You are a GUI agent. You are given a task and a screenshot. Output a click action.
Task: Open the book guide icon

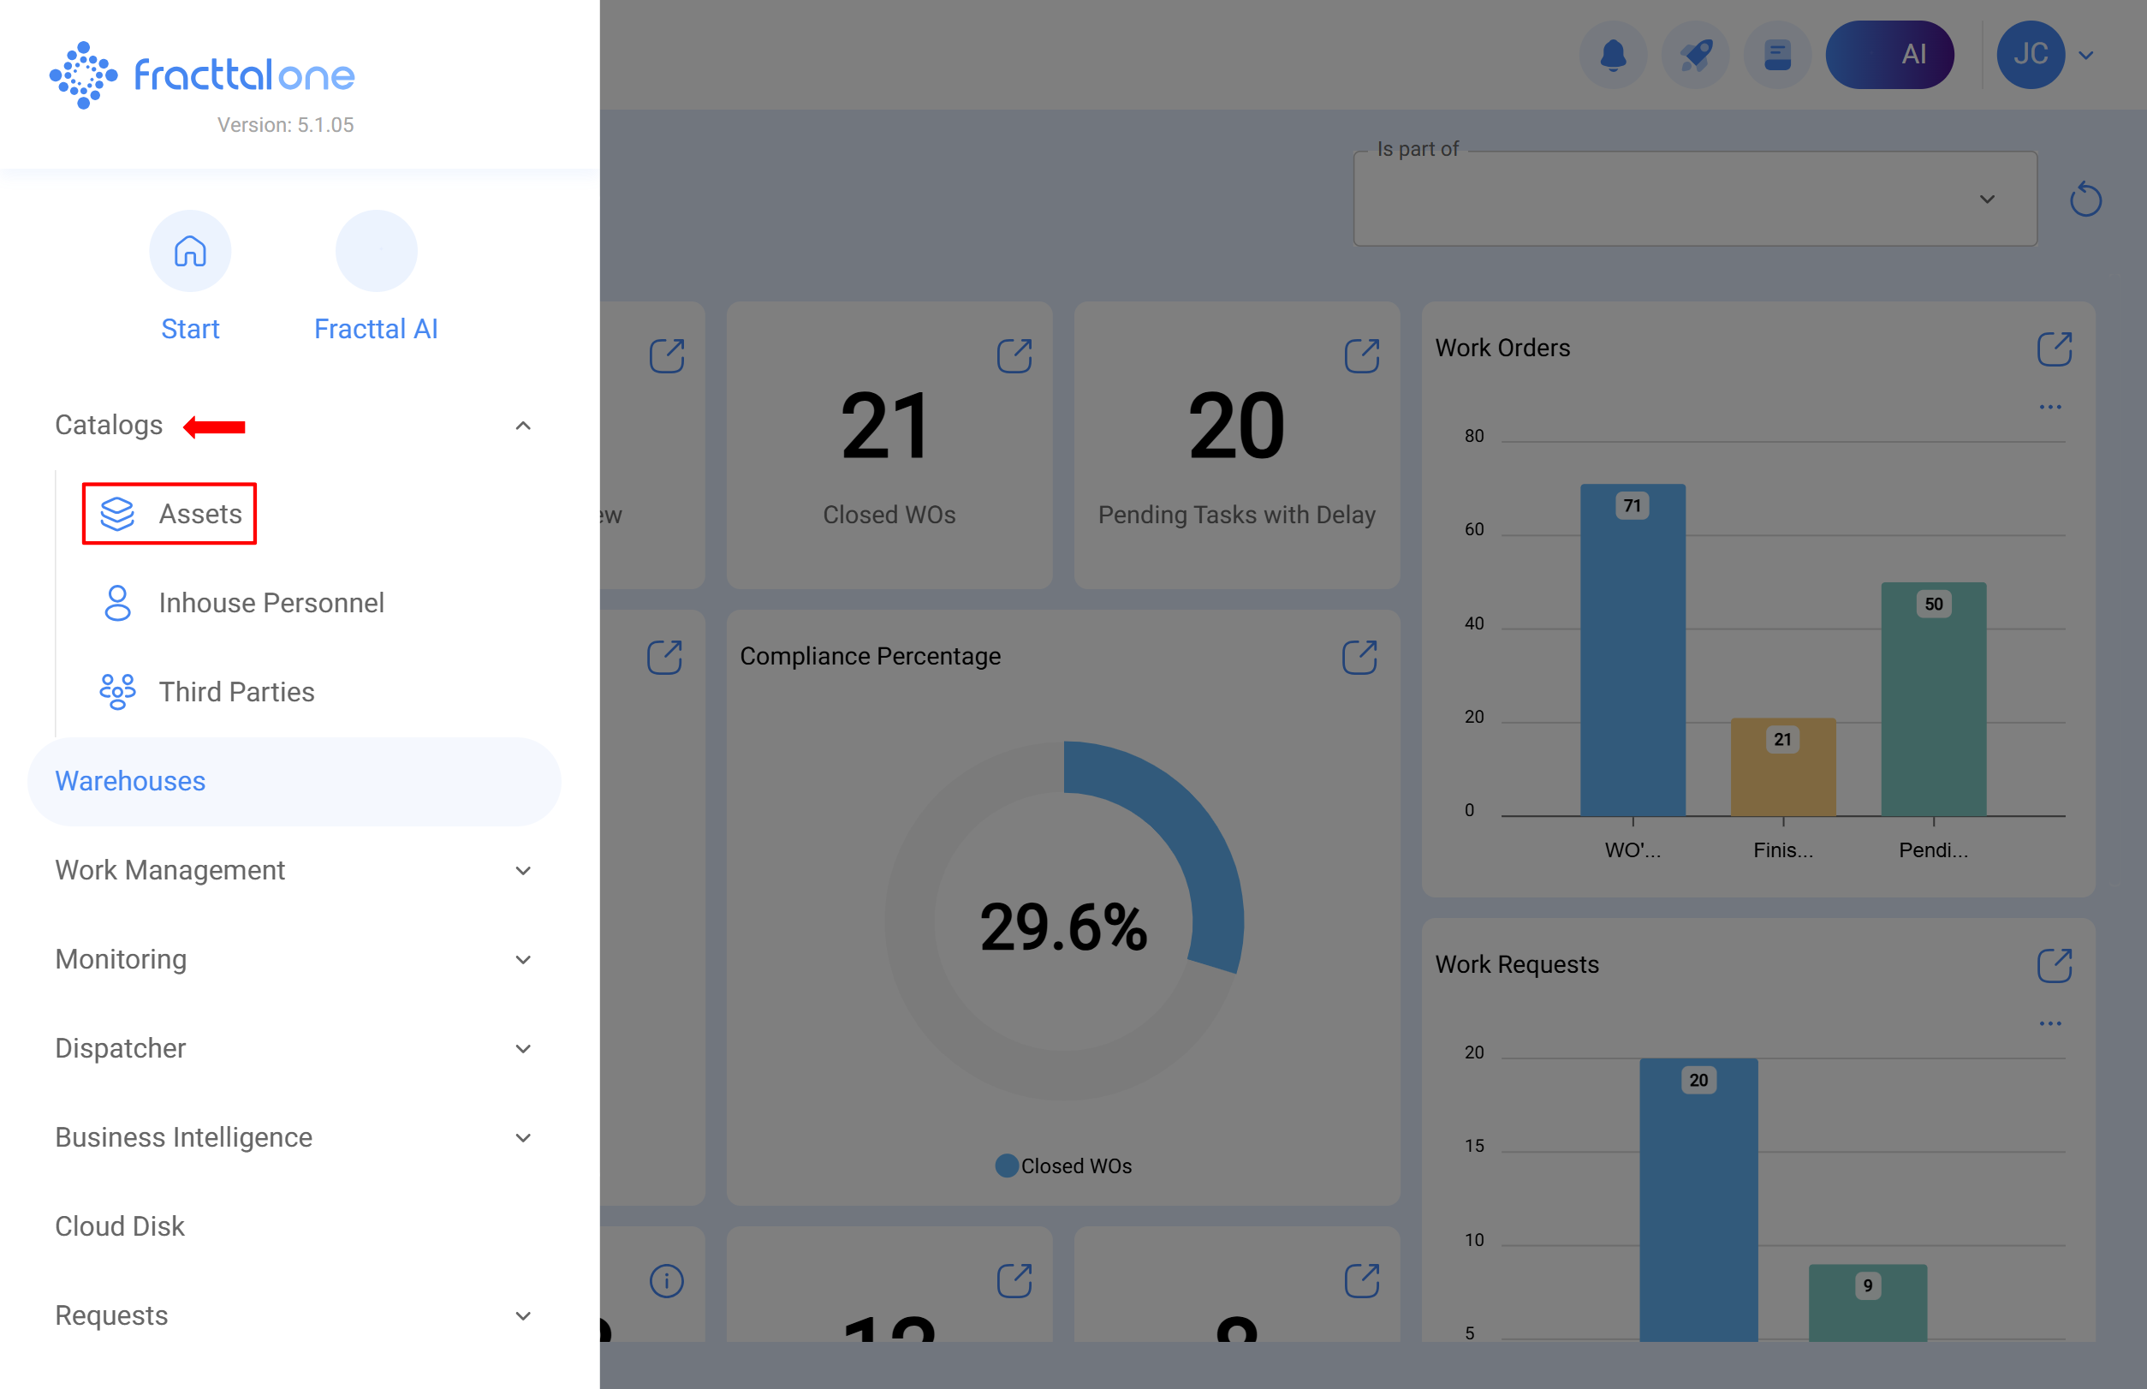[1776, 55]
